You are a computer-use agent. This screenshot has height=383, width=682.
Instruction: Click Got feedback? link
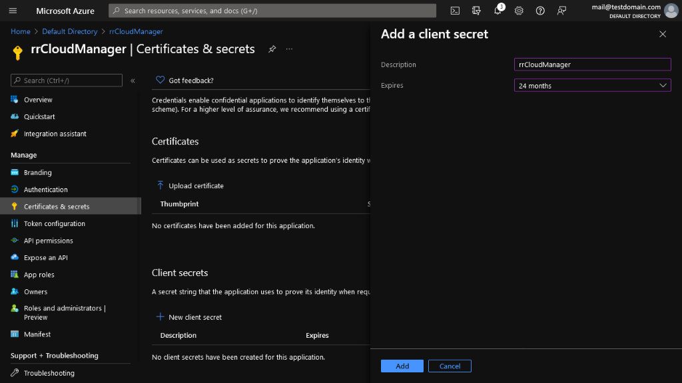191,80
